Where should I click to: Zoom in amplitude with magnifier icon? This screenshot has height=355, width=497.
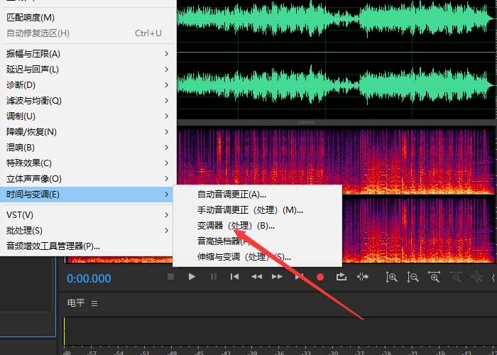point(391,277)
